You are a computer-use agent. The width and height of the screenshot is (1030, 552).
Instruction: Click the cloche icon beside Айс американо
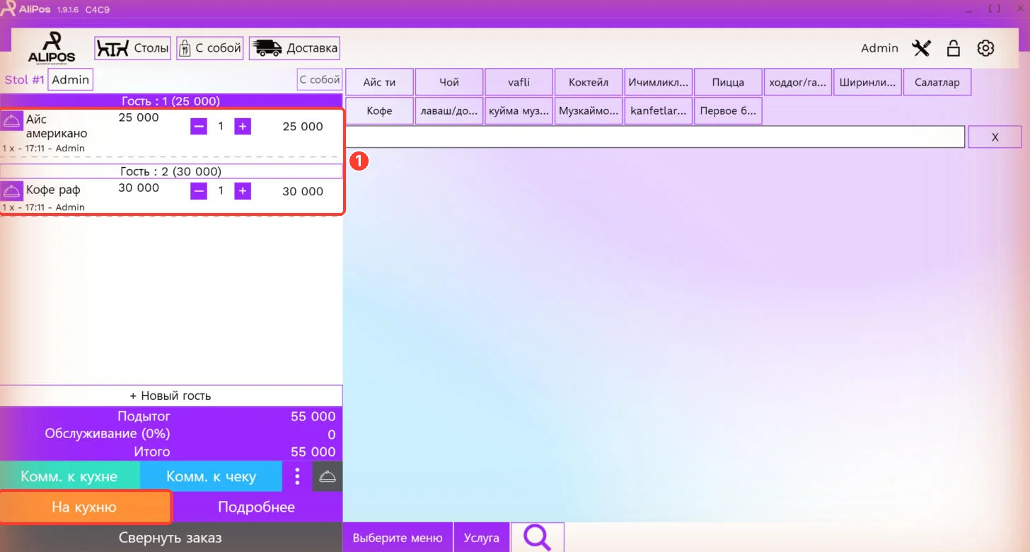pyautogui.click(x=11, y=120)
